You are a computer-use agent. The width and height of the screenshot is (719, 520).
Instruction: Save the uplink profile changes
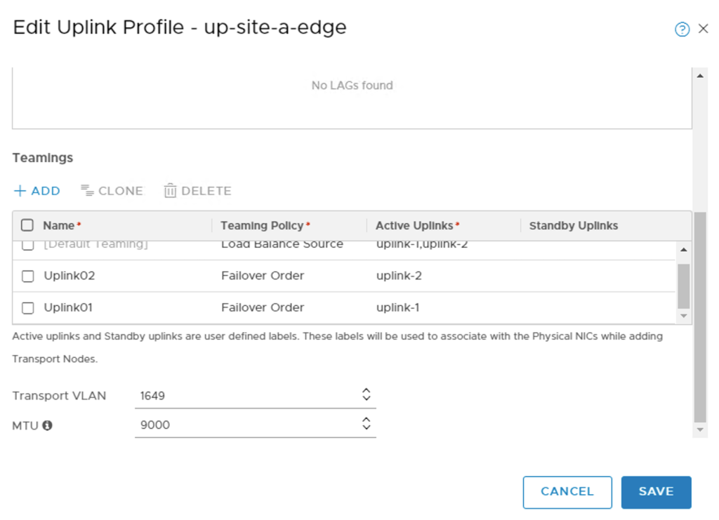coord(656,492)
